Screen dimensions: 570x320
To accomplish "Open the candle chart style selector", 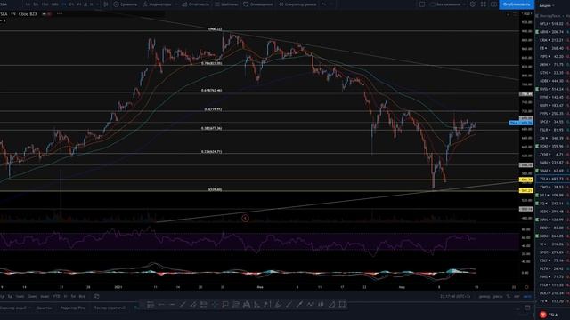I will (106, 4).
